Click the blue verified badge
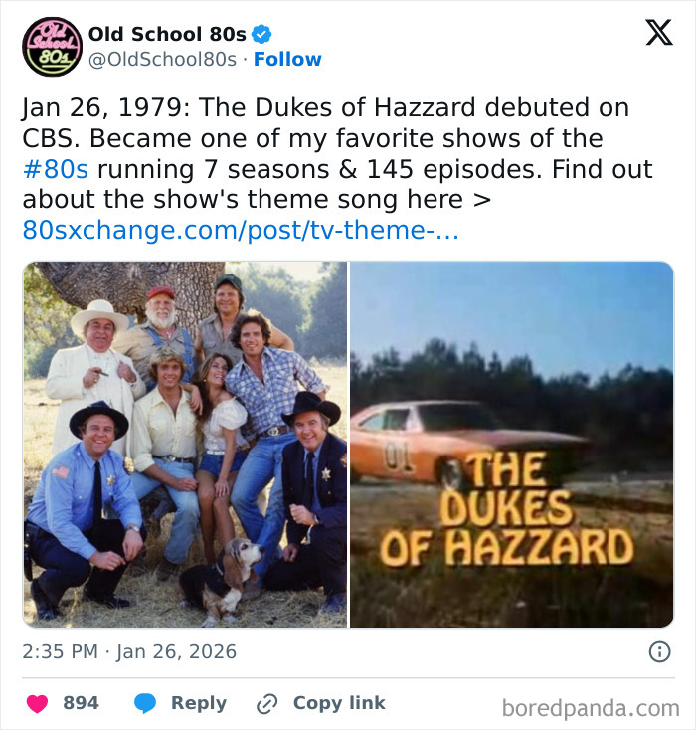Viewport: 696px width, 730px height. (261, 34)
